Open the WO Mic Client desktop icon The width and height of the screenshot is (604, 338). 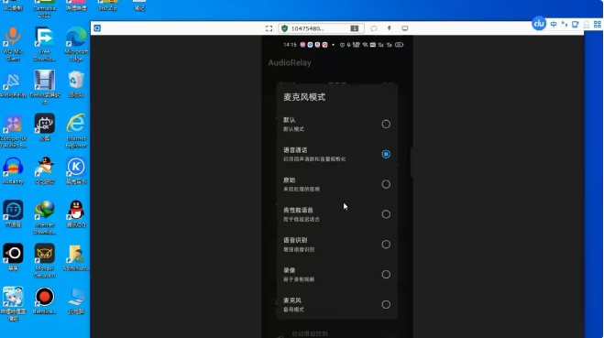pyautogui.click(x=13, y=44)
